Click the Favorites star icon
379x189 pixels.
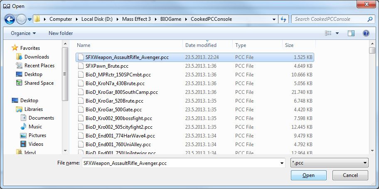15,48
